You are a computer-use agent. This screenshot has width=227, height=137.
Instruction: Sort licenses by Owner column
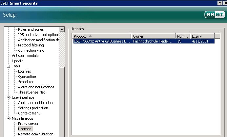coord(153,36)
